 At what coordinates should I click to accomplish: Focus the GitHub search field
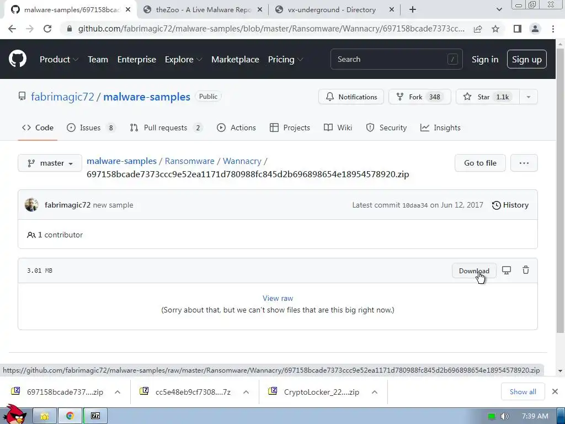(x=396, y=59)
